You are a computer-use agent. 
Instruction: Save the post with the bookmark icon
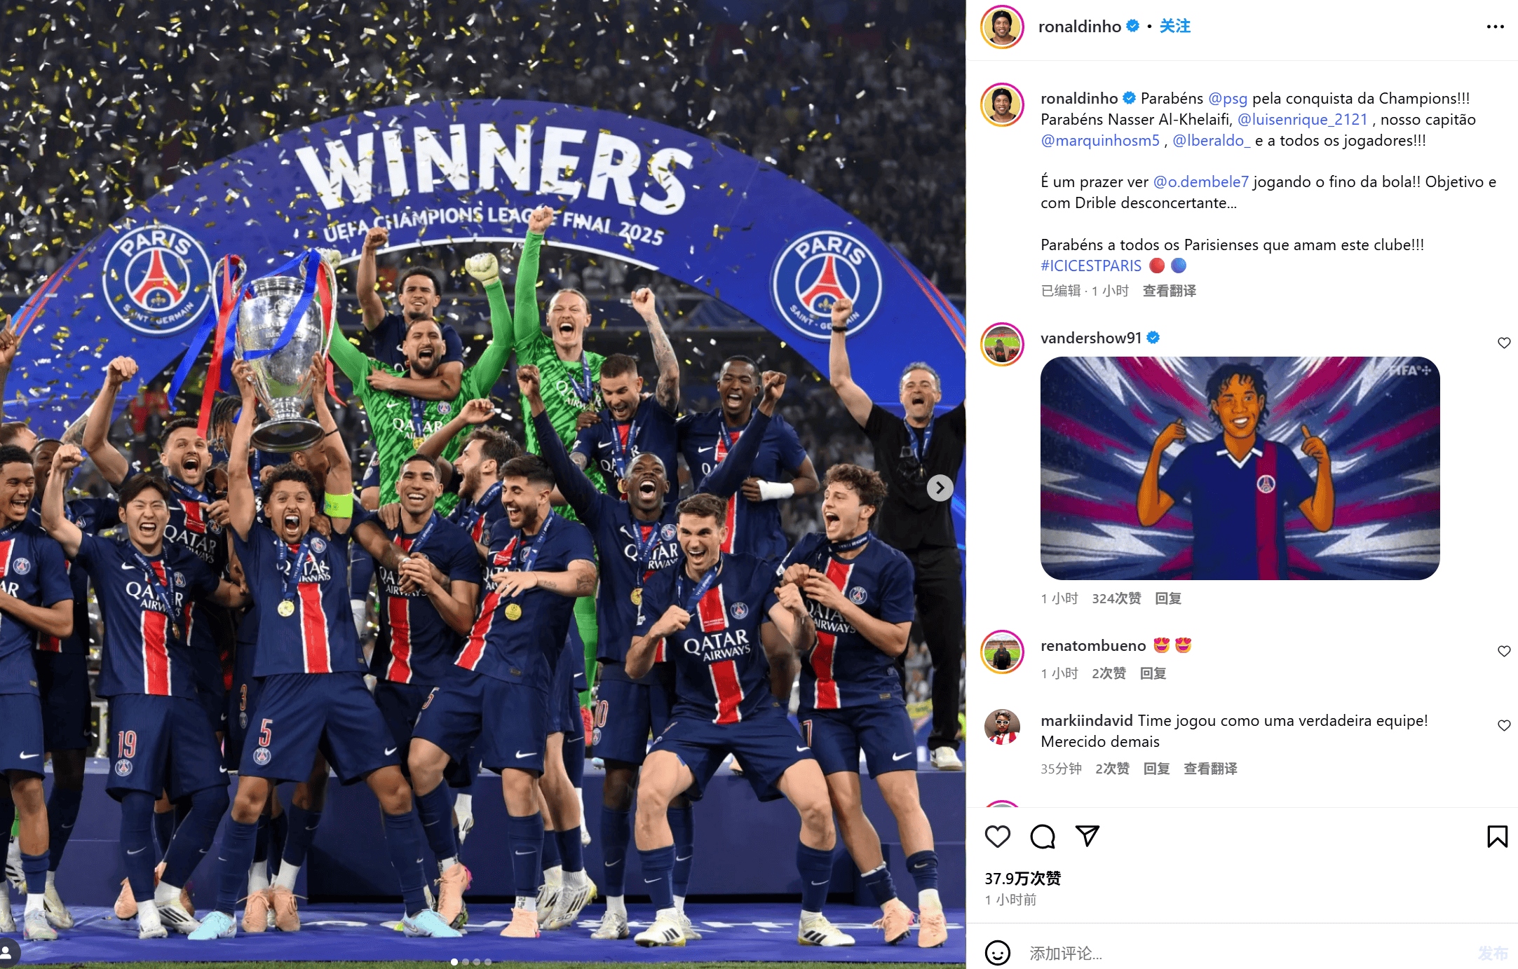point(1497,836)
